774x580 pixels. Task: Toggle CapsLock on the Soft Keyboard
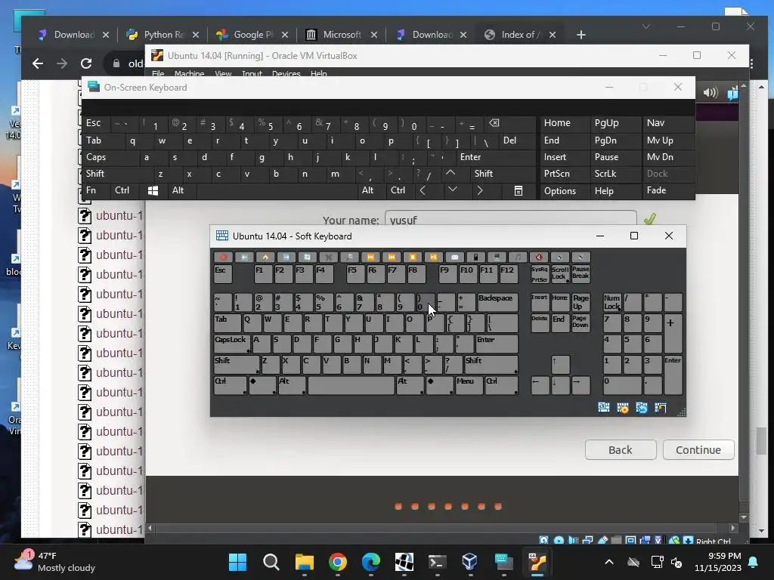tap(232, 344)
